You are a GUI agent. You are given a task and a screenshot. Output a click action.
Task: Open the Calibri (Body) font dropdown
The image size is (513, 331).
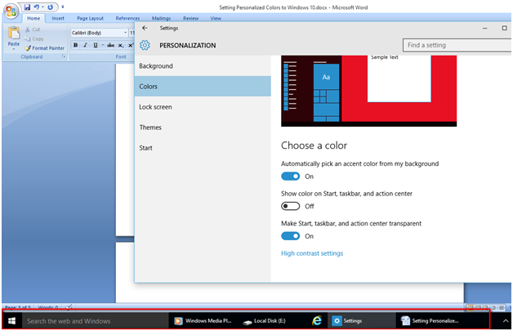[125, 33]
